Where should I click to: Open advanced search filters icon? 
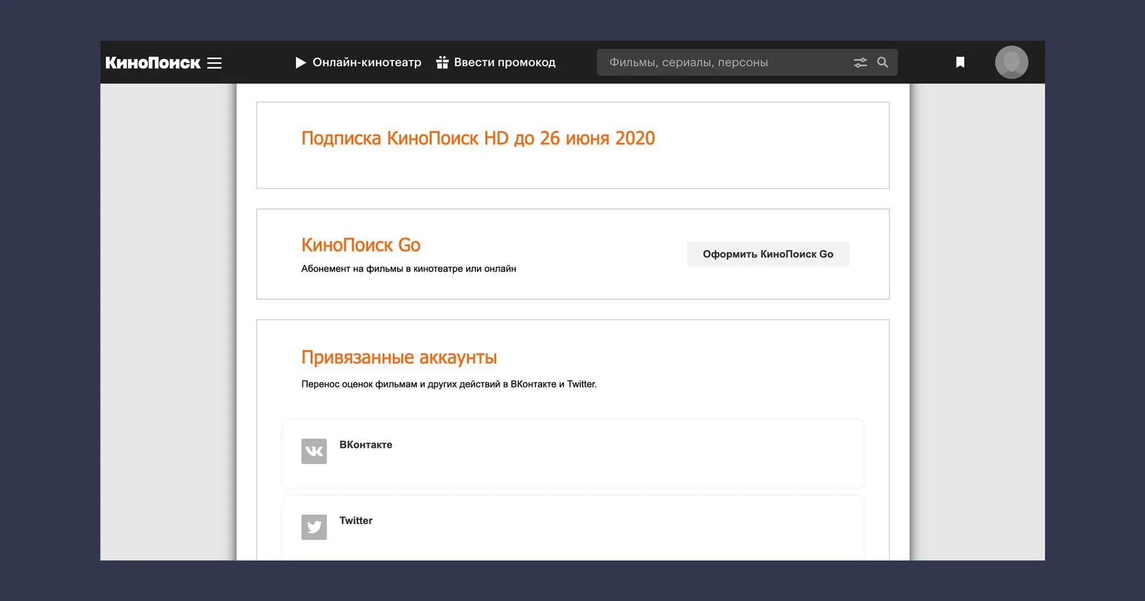[x=861, y=63]
